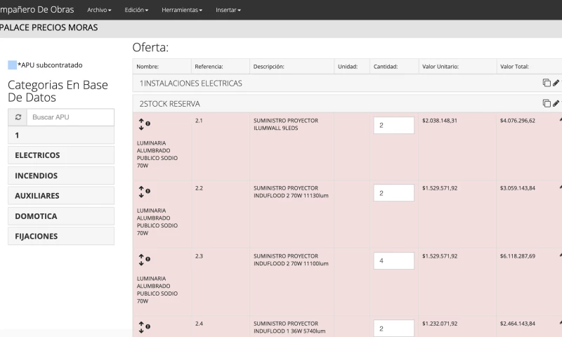The height and width of the screenshot is (337, 562).
Task: Click total value $4.076.296,62
Action: coord(518,121)
